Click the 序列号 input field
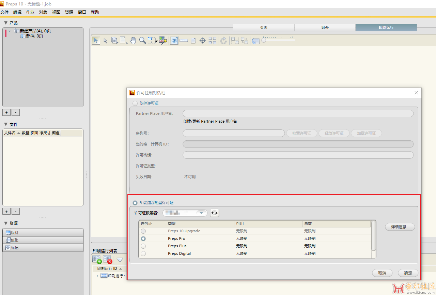This screenshot has width=436, height=295. point(234,133)
